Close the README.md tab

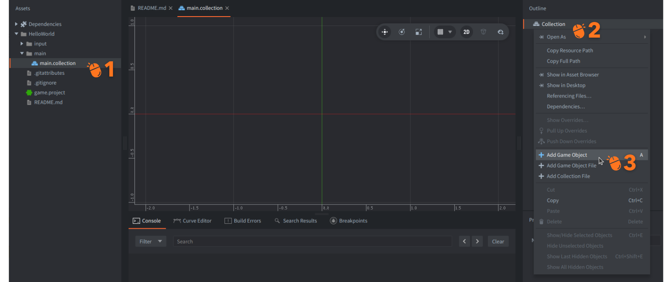pyautogui.click(x=171, y=8)
